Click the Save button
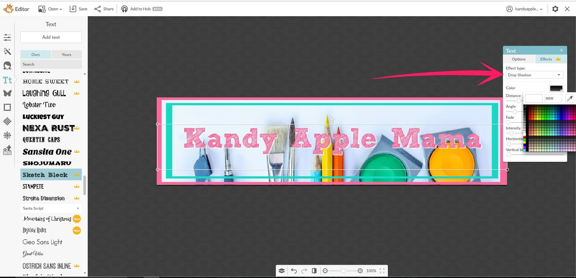 [x=78, y=9]
